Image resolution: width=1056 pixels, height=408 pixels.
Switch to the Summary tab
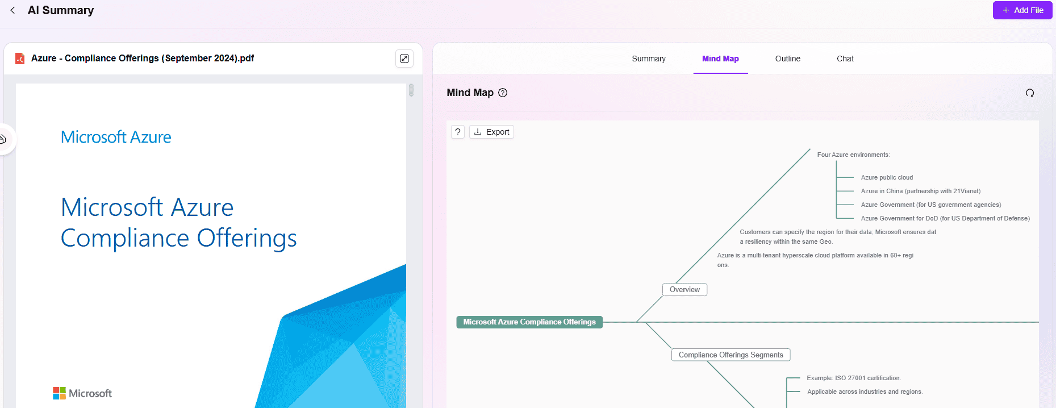click(649, 59)
